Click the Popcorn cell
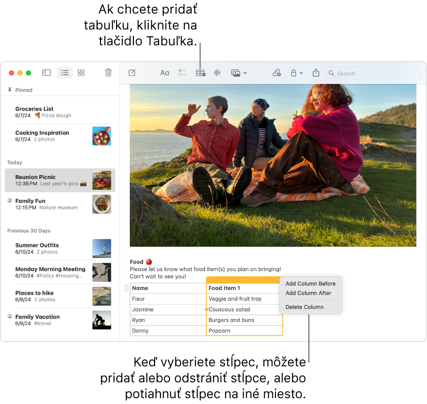Screen dimensions: 427x404 point(244,331)
